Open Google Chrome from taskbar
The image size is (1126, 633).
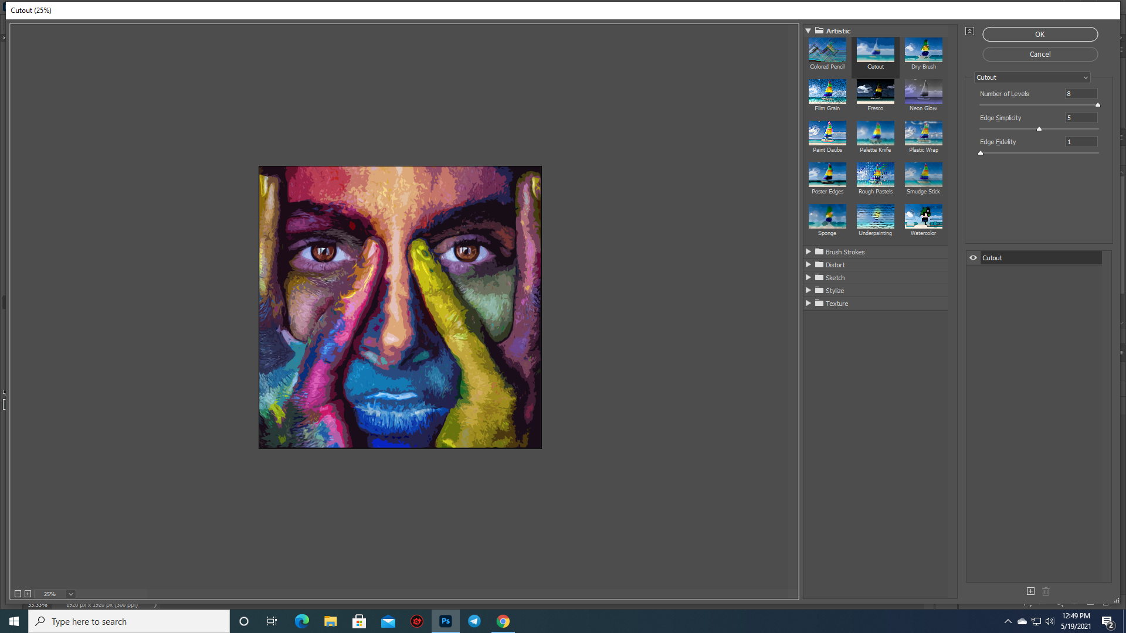(x=503, y=621)
